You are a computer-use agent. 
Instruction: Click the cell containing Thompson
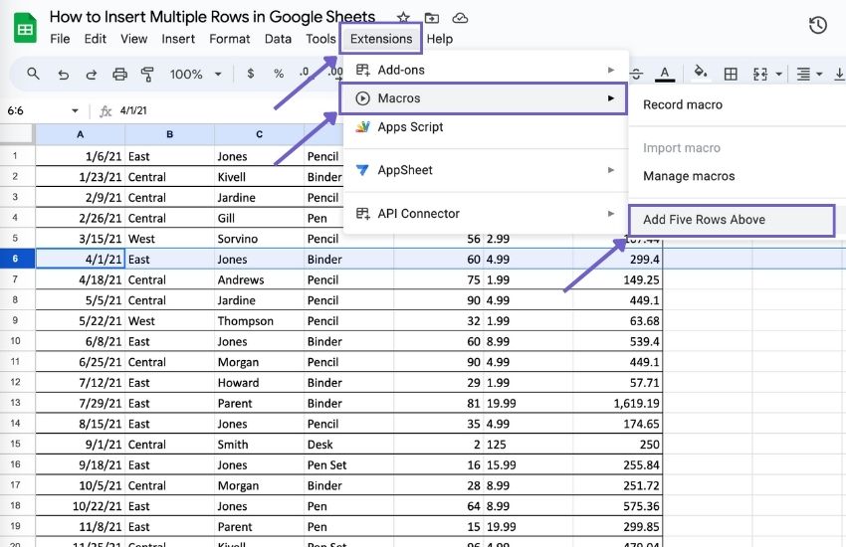[x=259, y=320]
